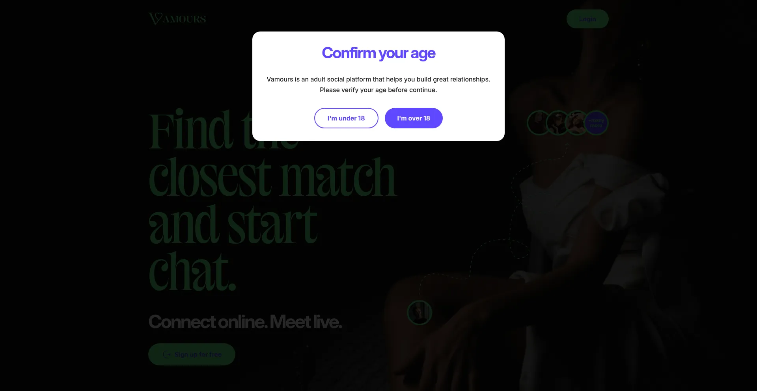
Task: Click the Vamours logo in the header
Action: point(177,19)
